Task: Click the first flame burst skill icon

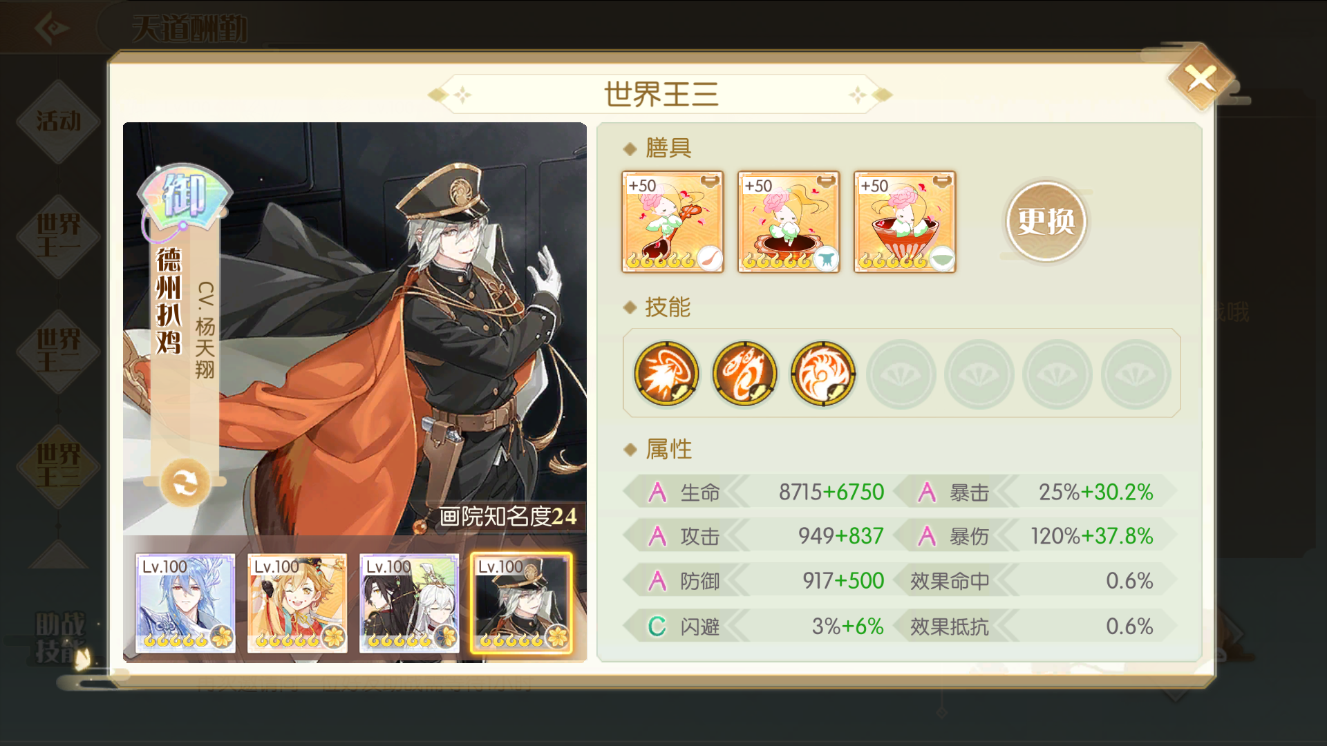Action: pyautogui.click(x=666, y=373)
